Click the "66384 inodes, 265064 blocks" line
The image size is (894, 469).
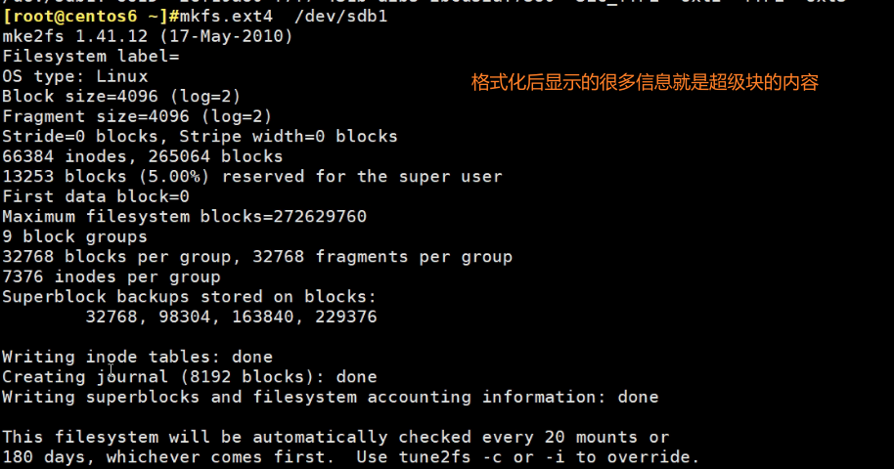point(142,156)
